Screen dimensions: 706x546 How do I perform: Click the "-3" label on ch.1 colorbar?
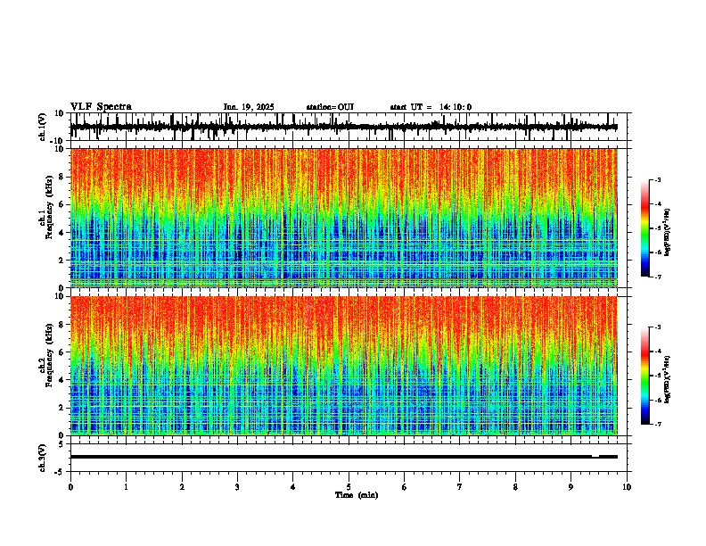click(658, 179)
